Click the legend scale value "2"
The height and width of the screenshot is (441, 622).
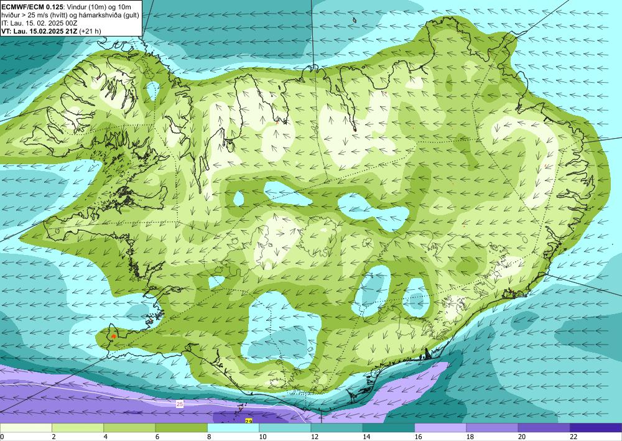(x=53, y=437)
